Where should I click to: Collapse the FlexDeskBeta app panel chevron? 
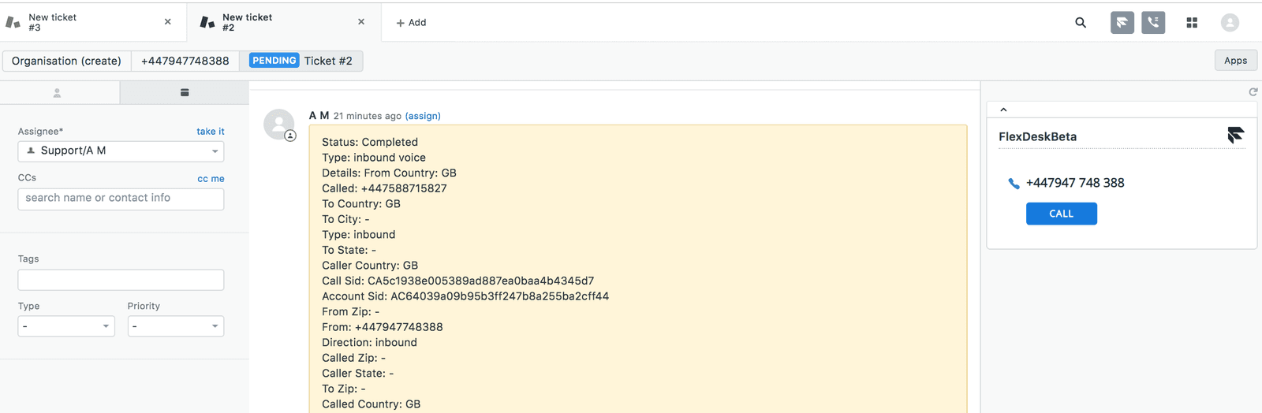pyautogui.click(x=1003, y=110)
